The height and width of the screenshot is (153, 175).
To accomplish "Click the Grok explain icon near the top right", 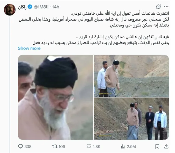I will pos(158,7).
